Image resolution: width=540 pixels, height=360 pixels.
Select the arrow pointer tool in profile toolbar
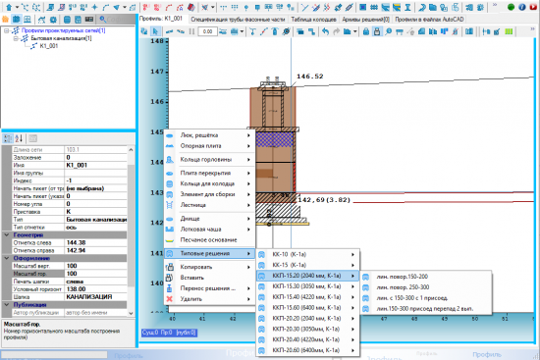(x=155, y=31)
